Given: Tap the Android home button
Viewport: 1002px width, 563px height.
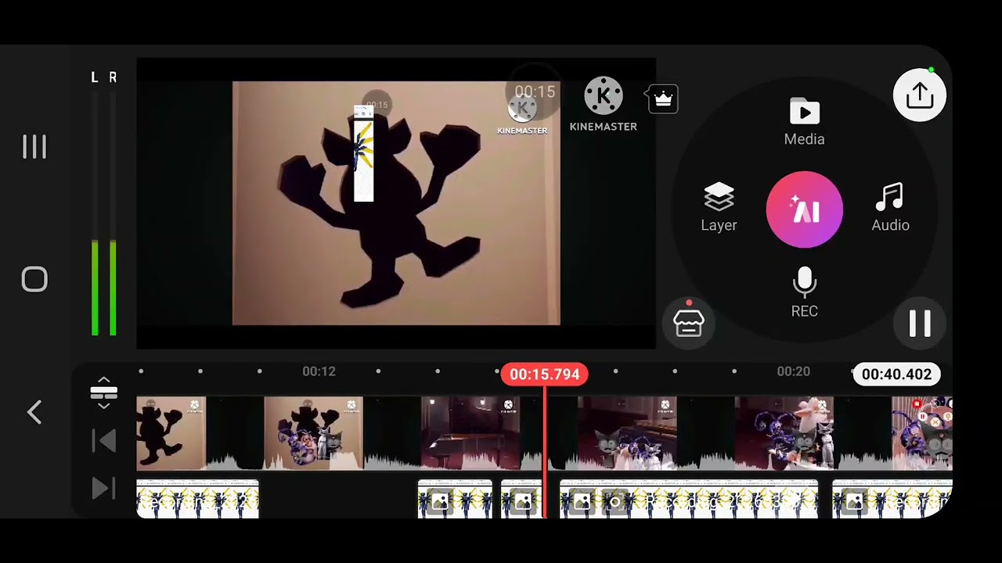Looking at the screenshot, I should 34,279.
